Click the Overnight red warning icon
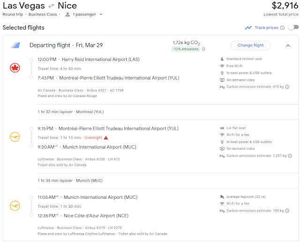This screenshot has width=300, height=242. pyautogui.click(x=106, y=138)
